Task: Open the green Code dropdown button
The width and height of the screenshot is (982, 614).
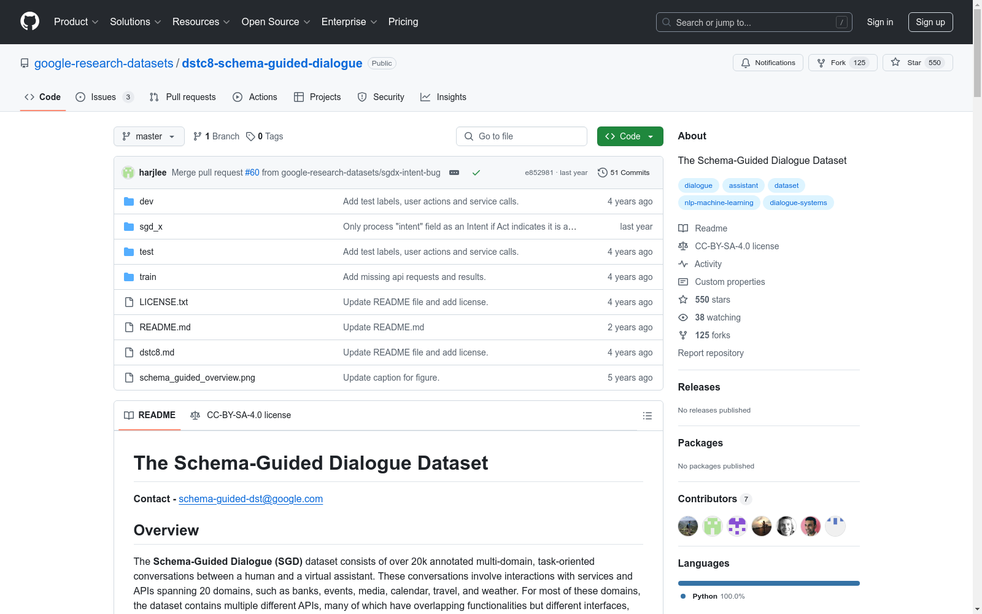Action: 630,136
